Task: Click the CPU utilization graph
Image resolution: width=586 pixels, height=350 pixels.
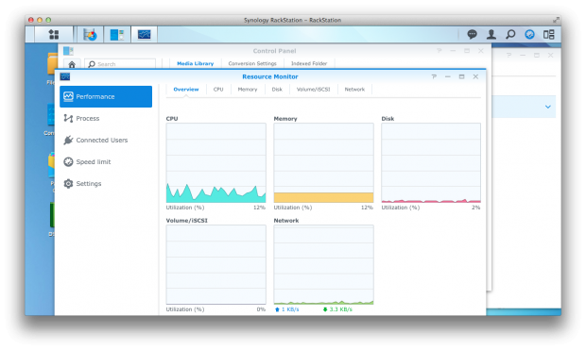Action: [216, 163]
